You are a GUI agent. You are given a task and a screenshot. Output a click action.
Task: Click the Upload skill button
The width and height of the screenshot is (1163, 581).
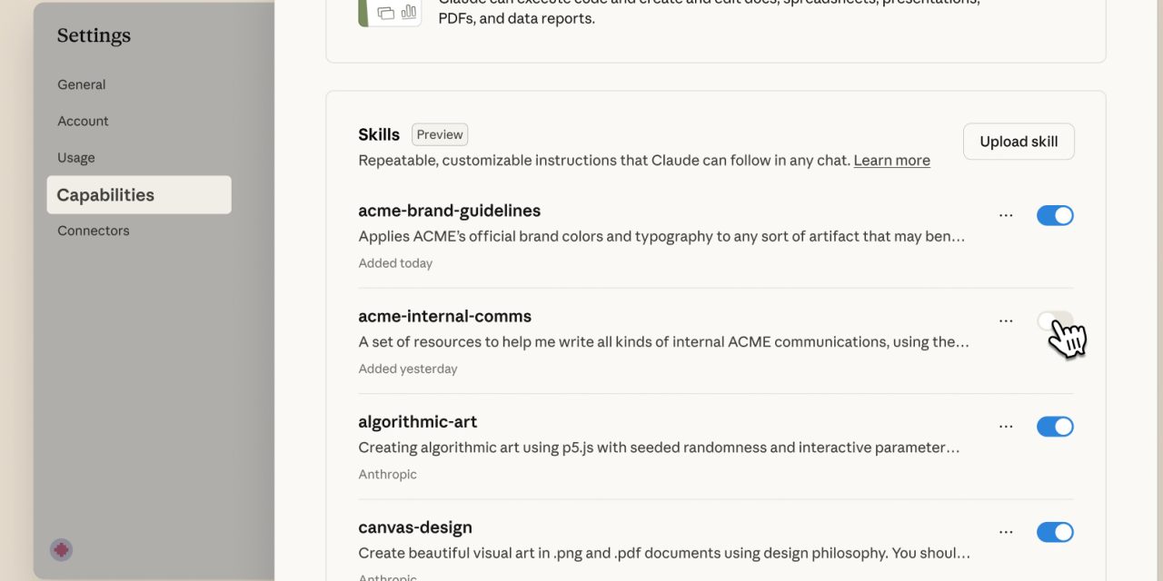click(x=1019, y=142)
